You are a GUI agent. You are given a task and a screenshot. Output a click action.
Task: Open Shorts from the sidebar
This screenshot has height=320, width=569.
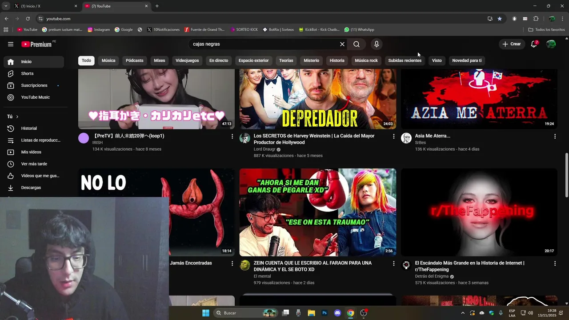34,73
